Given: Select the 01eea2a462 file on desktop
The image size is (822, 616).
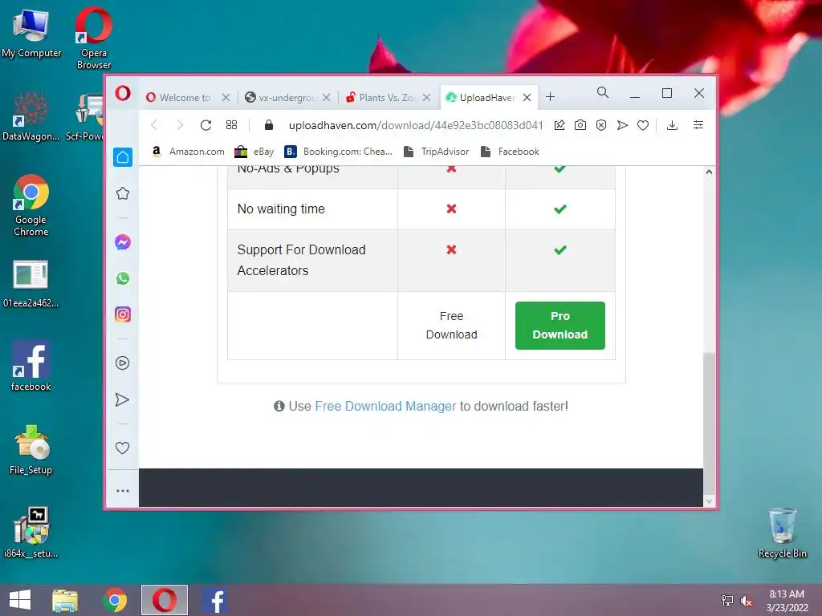Looking at the screenshot, I should [x=31, y=283].
